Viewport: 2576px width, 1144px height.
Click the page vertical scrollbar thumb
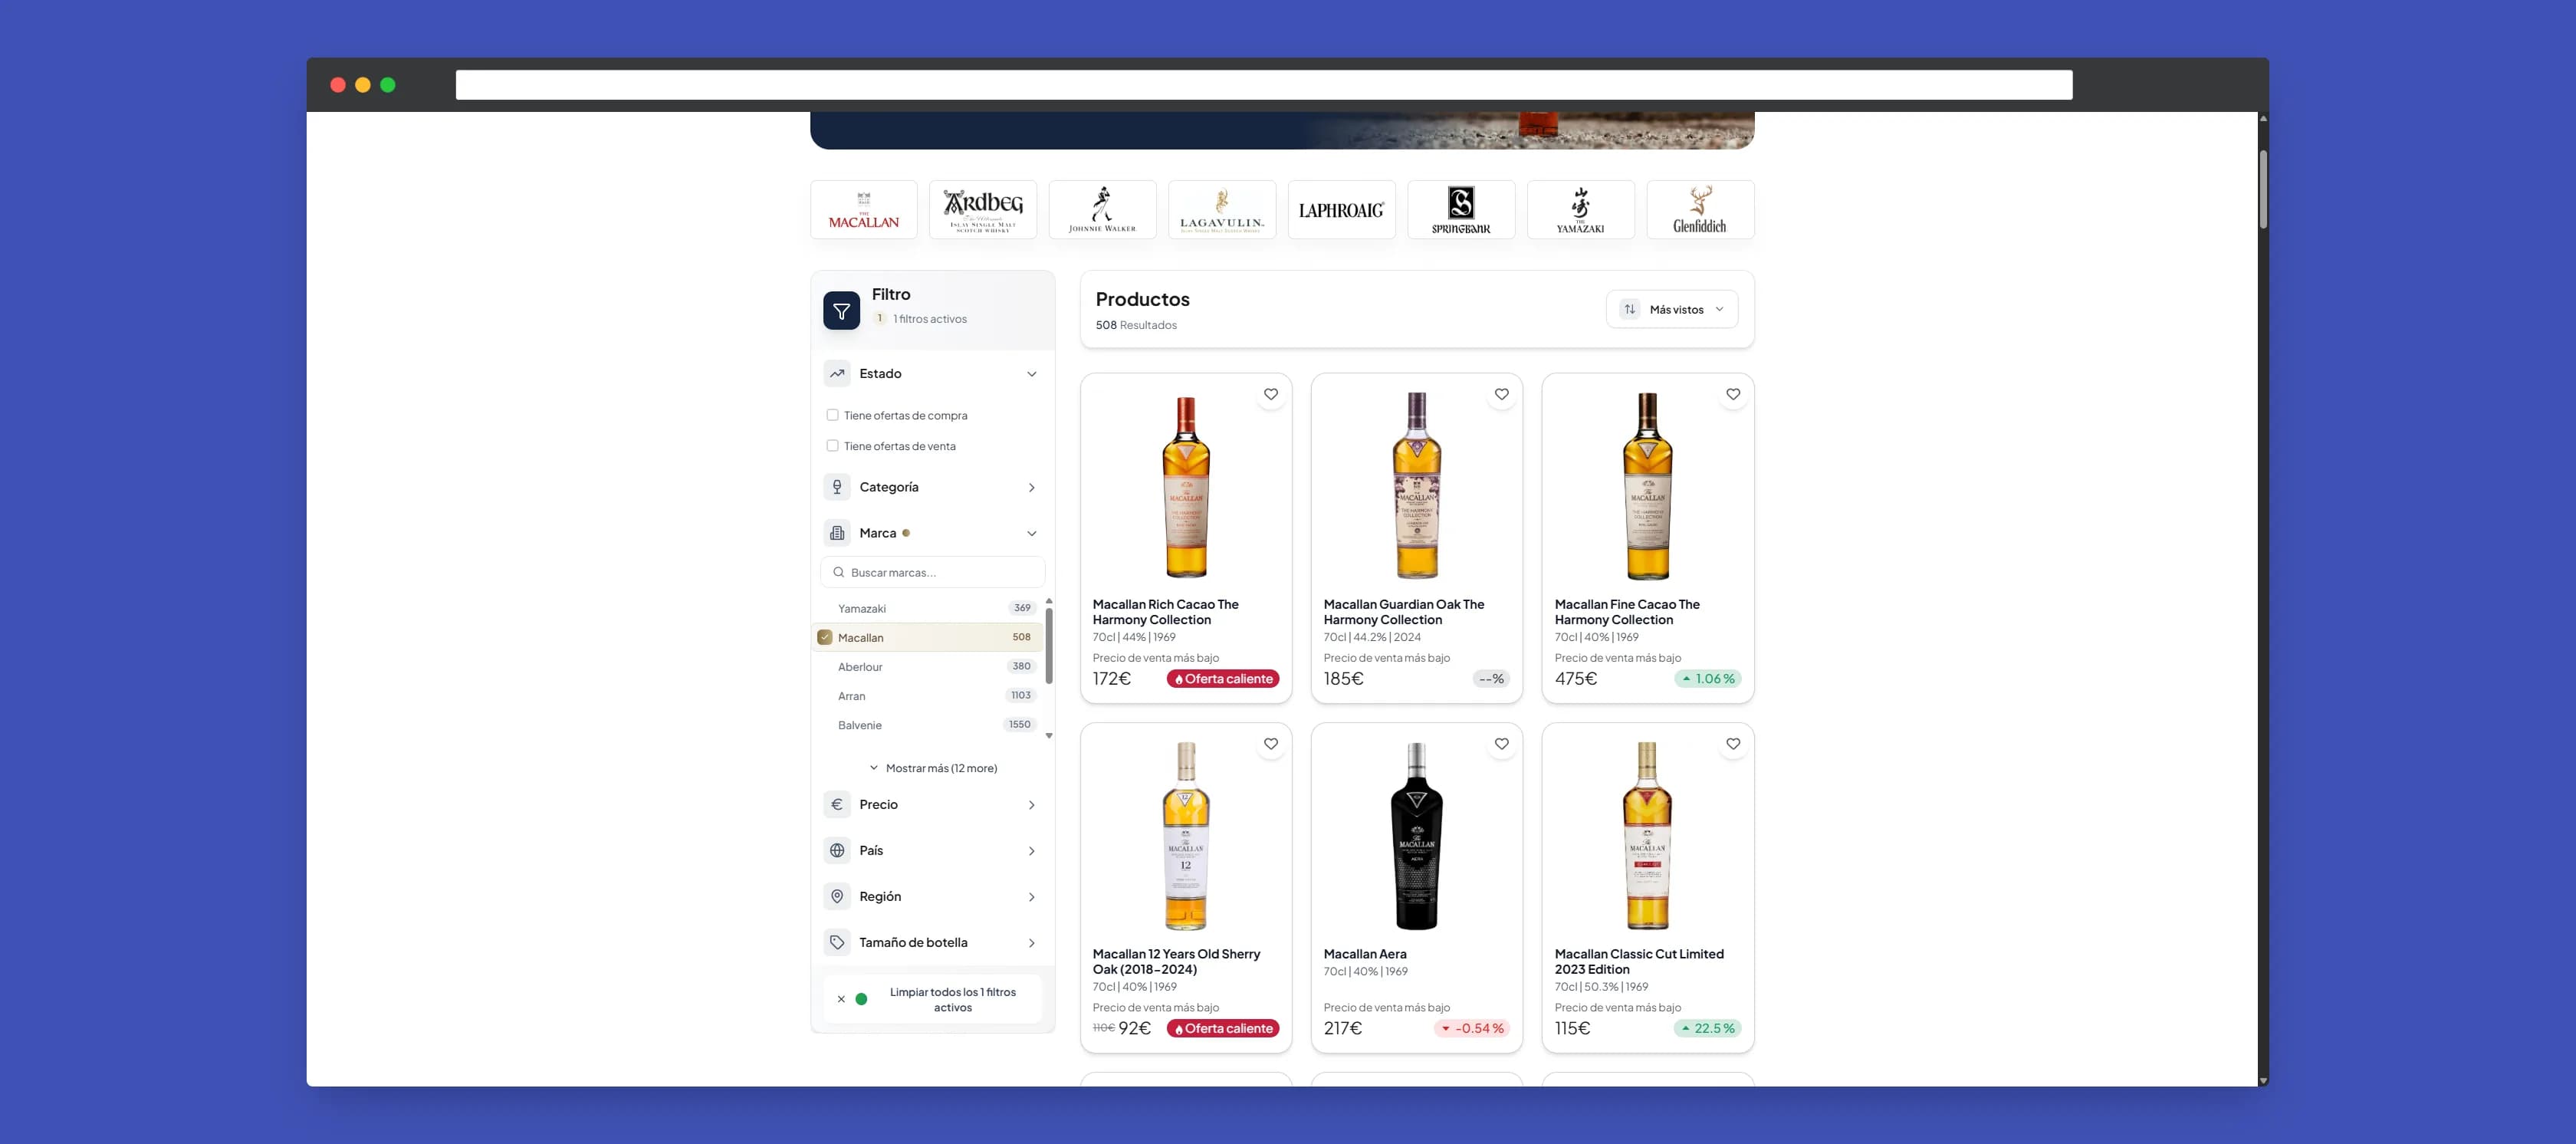[x=2263, y=190]
